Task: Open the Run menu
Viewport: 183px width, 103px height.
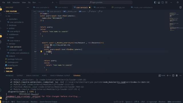Action: (34, 2)
